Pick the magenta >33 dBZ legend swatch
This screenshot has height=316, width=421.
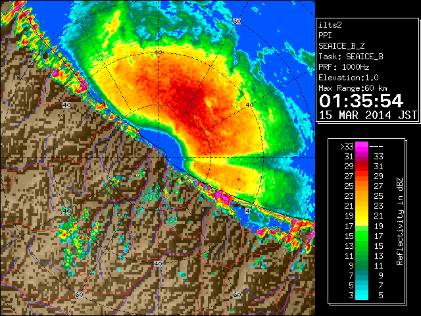(x=362, y=147)
